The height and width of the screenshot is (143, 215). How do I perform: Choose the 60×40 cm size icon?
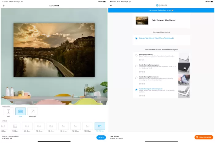27,126
